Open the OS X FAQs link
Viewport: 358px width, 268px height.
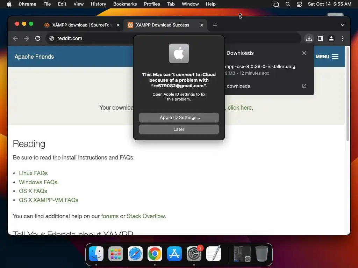(x=33, y=191)
